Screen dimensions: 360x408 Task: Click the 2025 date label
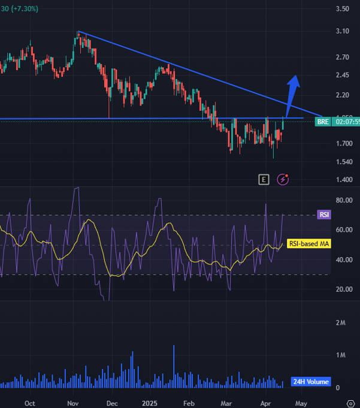click(150, 404)
